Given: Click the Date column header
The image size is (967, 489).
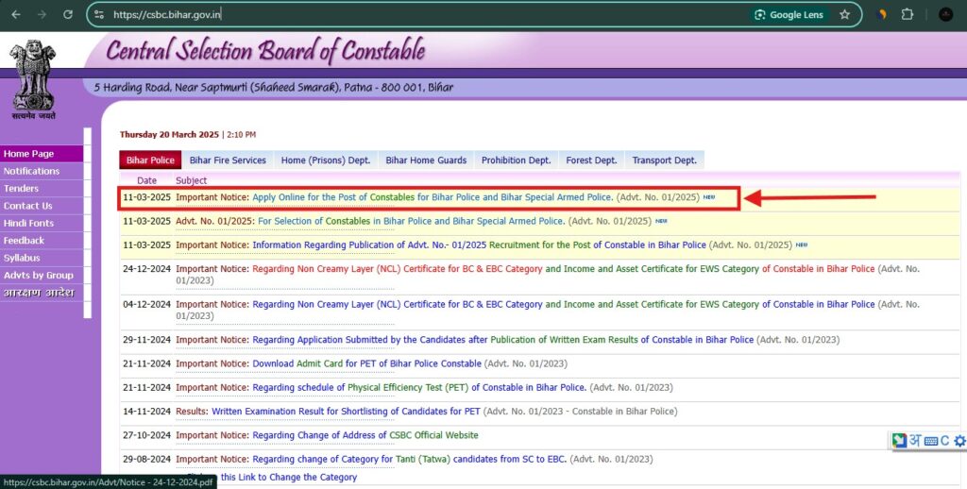Looking at the screenshot, I should [146, 180].
